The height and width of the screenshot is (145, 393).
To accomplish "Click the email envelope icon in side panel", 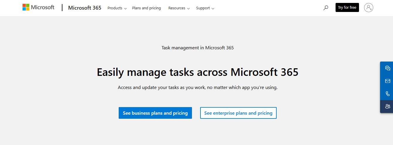I will click(x=387, y=81).
